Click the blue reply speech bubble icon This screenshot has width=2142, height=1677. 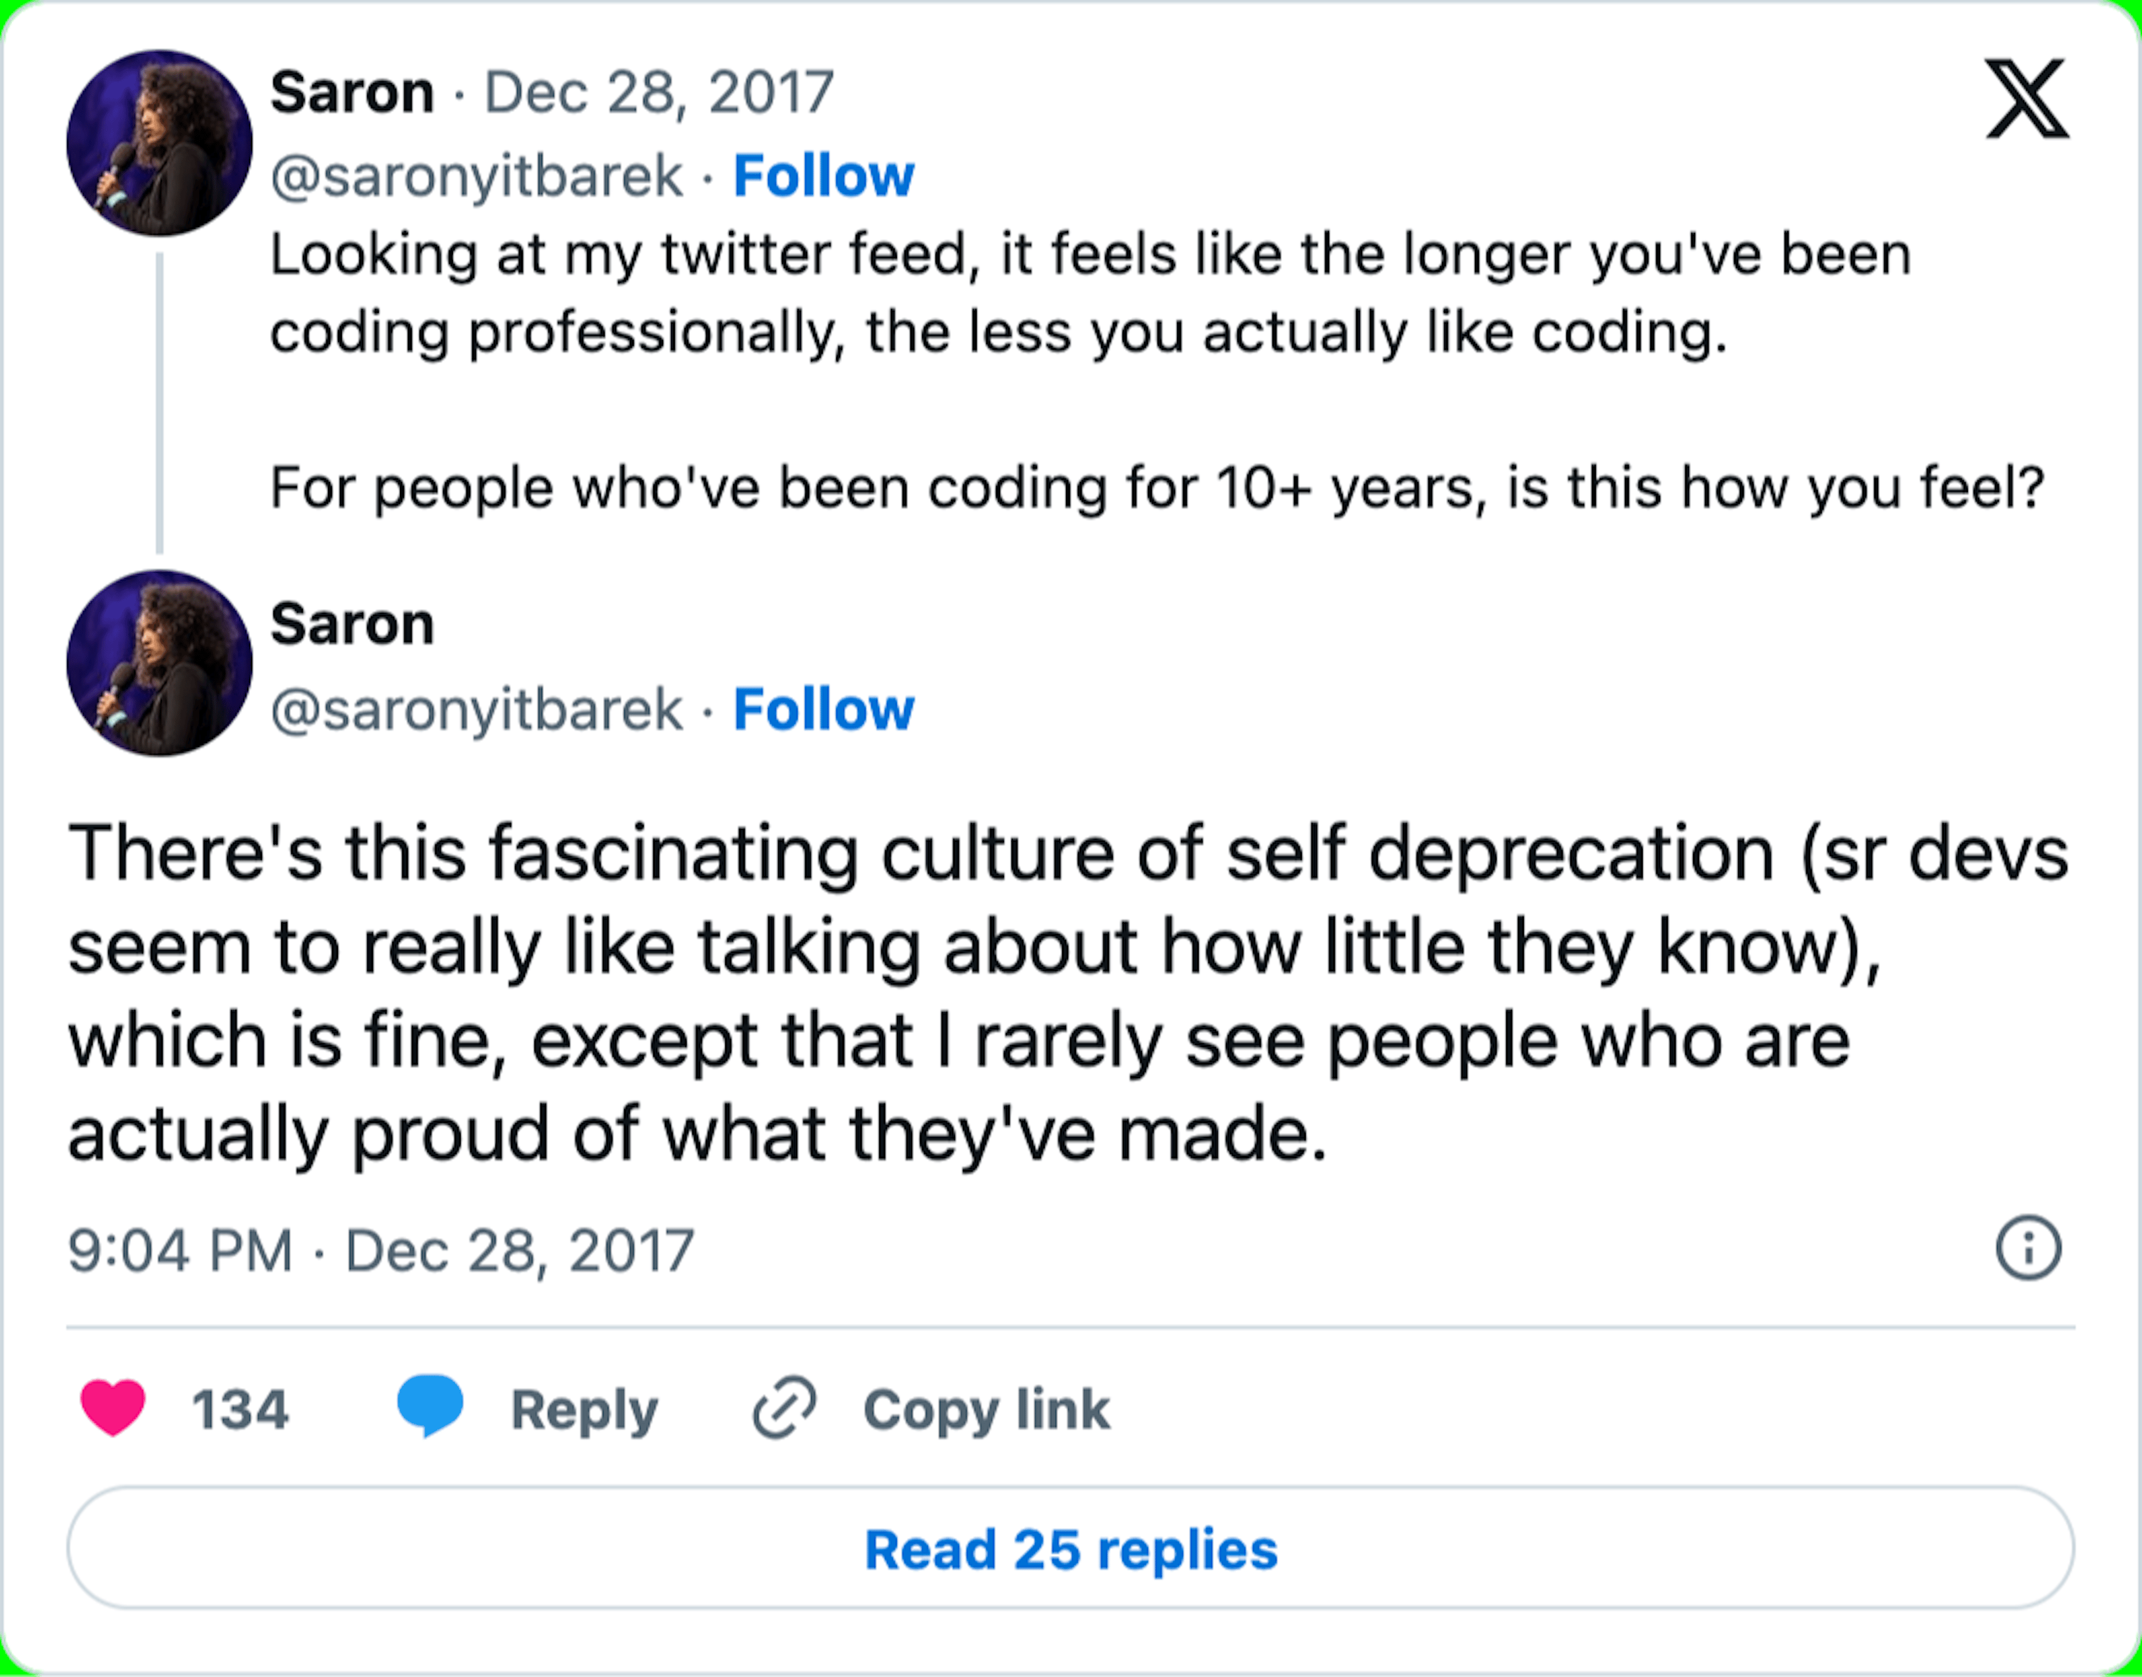(430, 1406)
